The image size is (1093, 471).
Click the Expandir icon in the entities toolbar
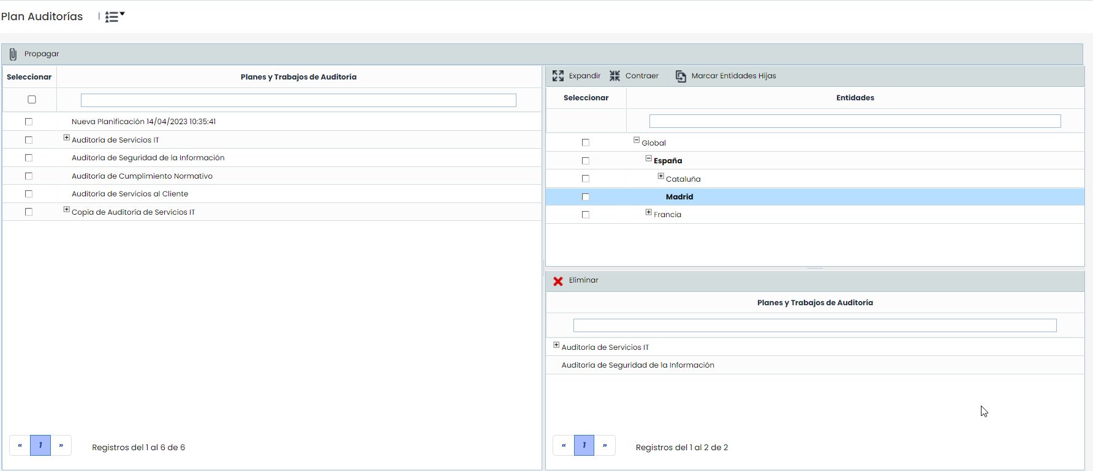pyautogui.click(x=558, y=76)
